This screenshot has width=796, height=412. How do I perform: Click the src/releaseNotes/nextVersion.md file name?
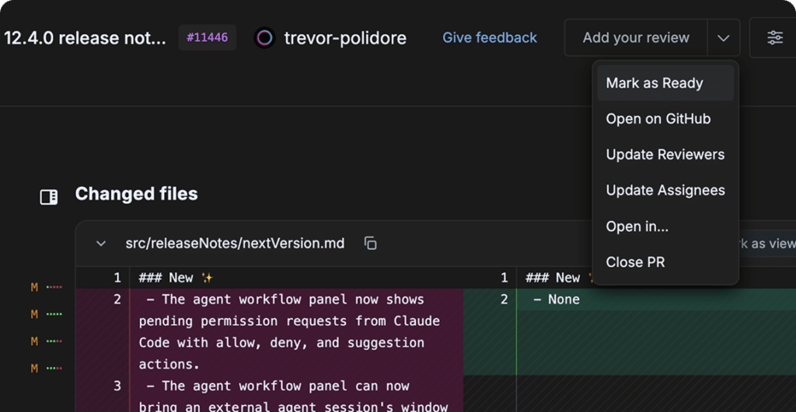click(x=235, y=244)
